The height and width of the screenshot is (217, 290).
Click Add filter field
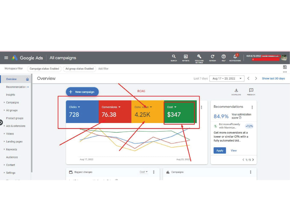click(104, 69)
